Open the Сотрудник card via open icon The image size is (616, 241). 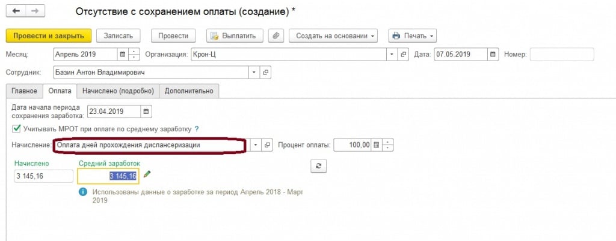pos(265,73)
